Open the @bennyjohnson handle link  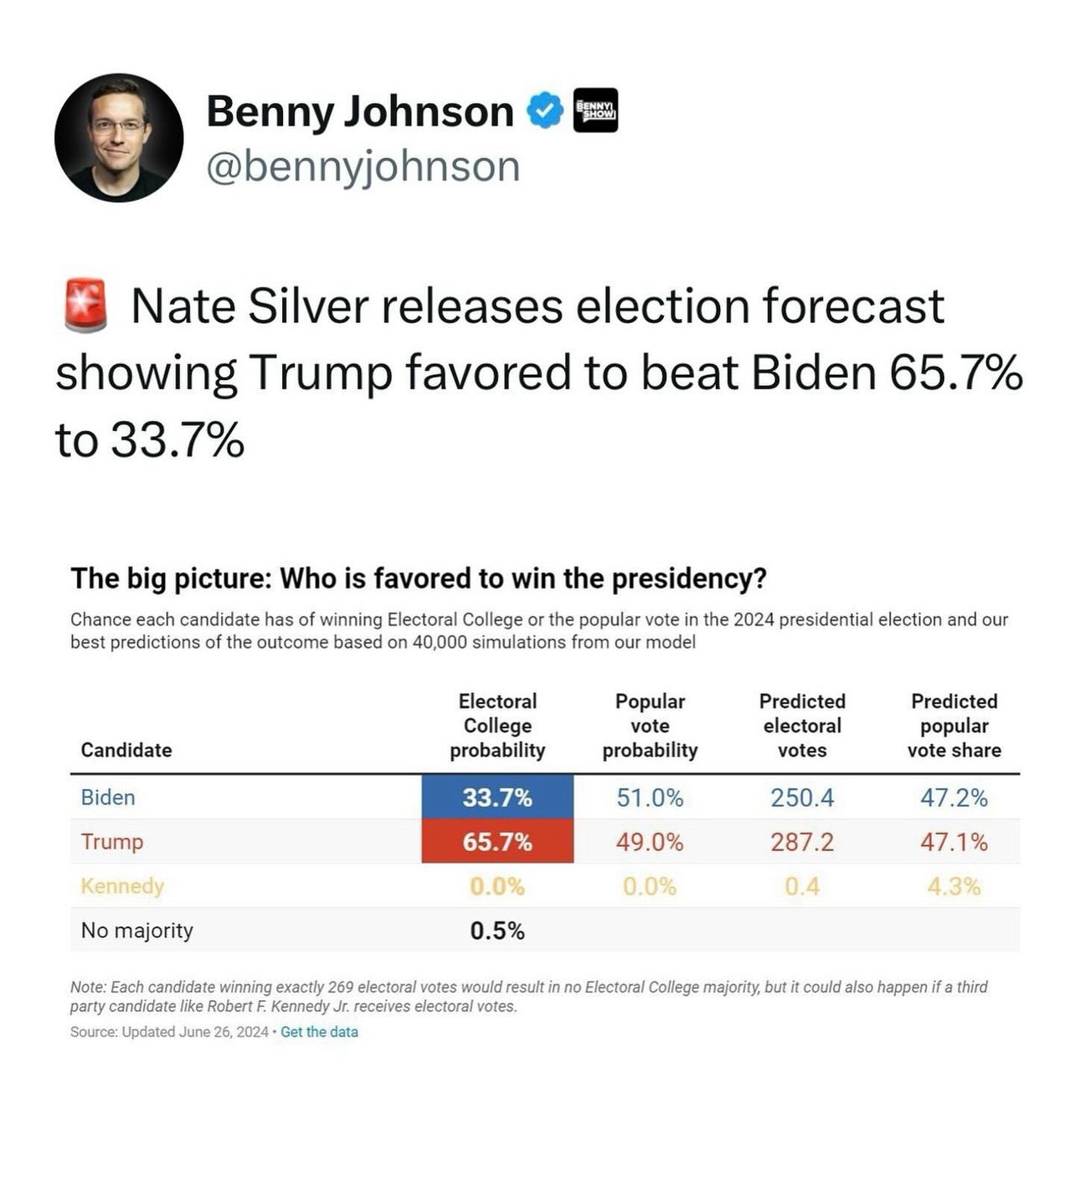coord(363,166)
